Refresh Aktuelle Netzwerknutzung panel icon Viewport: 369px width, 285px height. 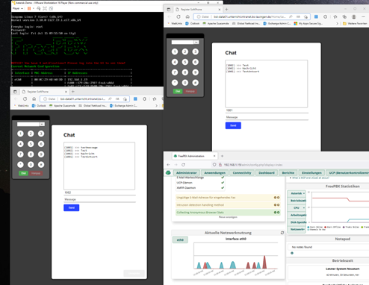282,233
